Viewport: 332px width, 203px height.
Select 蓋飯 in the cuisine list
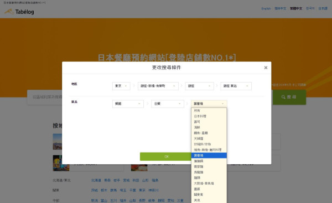pos(209,189)
